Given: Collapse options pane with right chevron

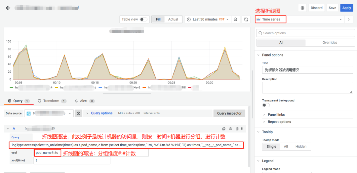Looking at the screenshot, I should pyautogui.click(x=349, y=19).
